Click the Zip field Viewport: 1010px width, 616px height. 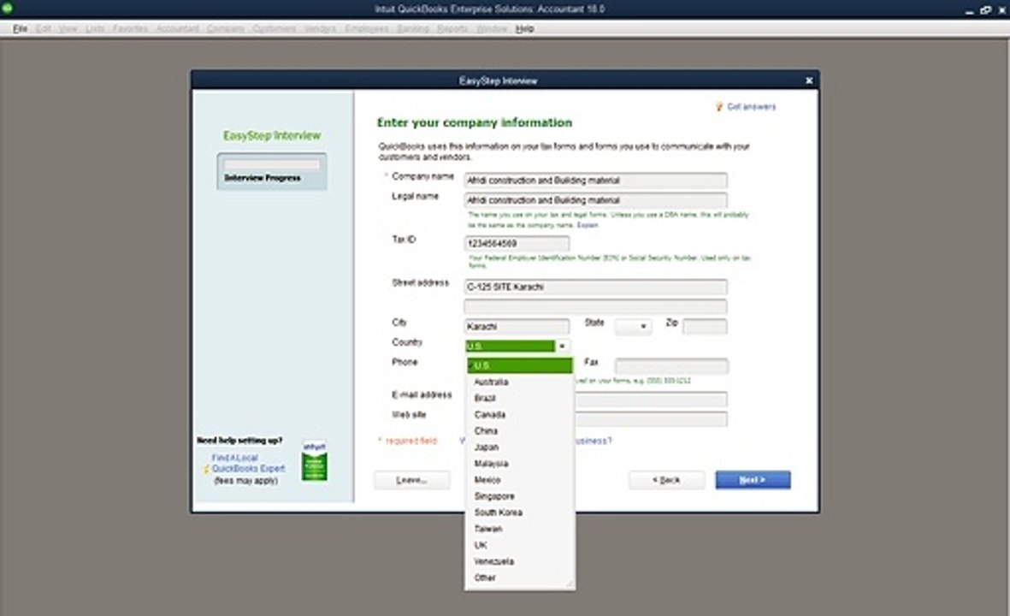coord(705,327)
